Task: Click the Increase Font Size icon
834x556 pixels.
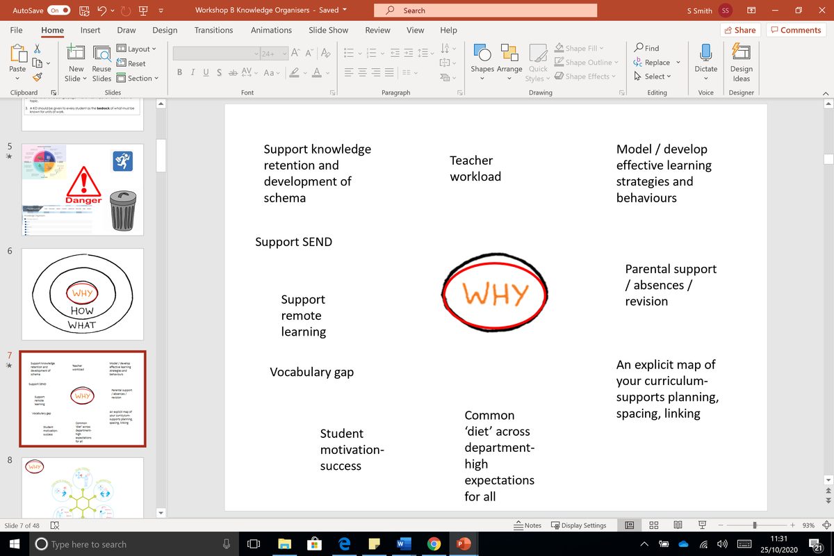Action: [295, 53]
